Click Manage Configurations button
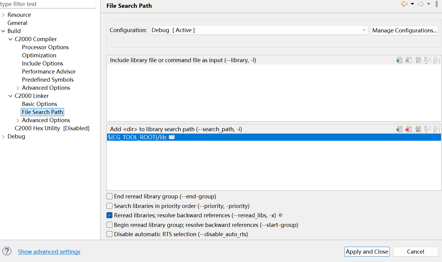This screenshot has width=442, height=262. (x=404, y=30)
